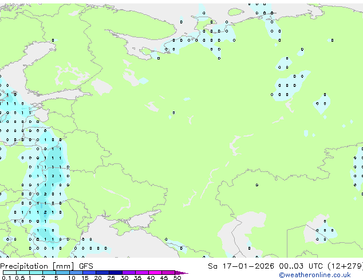Pick the 20–25 mm dark blue swatch
Screen dimensions: 363x280
click(x=102, y=273)
